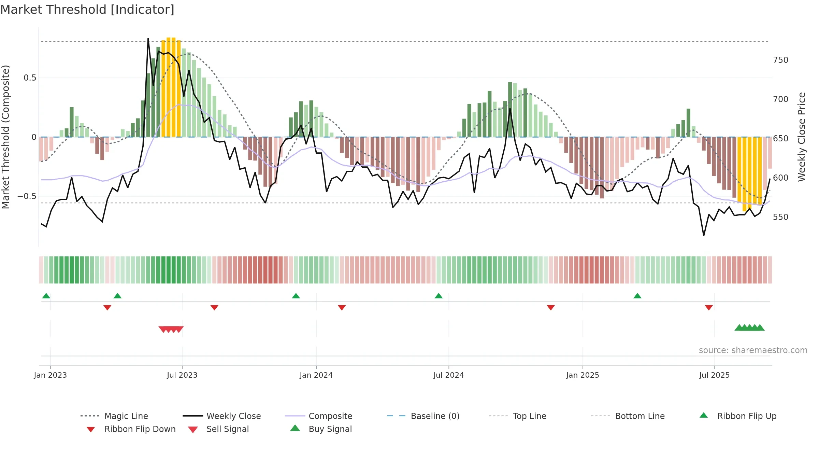The image size is (819, 461).
Task: Click the Weekly Close Price axis title
Action: click(802, 137)
